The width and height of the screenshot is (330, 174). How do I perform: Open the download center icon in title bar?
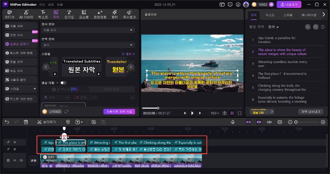238,4
